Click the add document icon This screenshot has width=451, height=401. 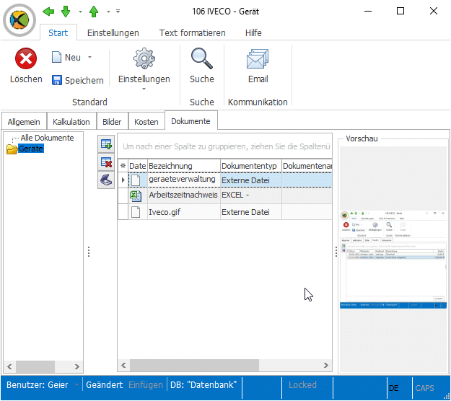(x=106, y=144)
